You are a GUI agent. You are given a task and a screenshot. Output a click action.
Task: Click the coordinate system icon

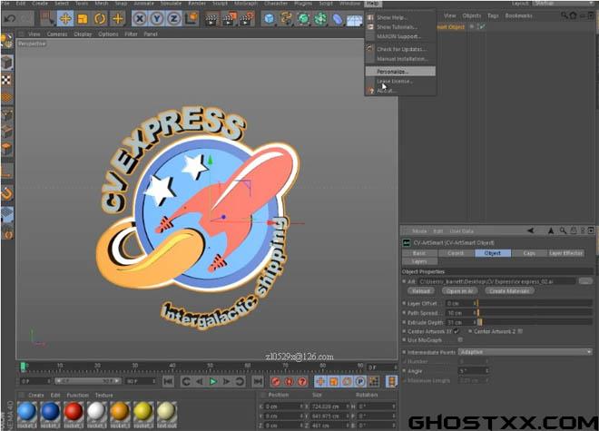pos(191,18)
